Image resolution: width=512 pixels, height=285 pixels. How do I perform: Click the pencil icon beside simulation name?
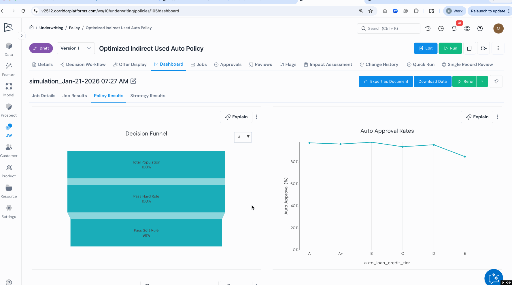click(x=133, y=81)
